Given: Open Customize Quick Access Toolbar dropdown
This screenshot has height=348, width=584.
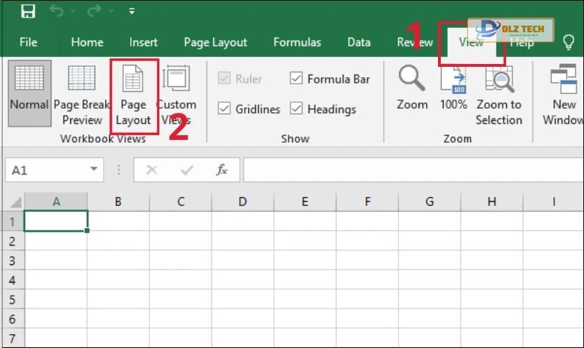Looking at the screenshot, I should click(132, 11).
